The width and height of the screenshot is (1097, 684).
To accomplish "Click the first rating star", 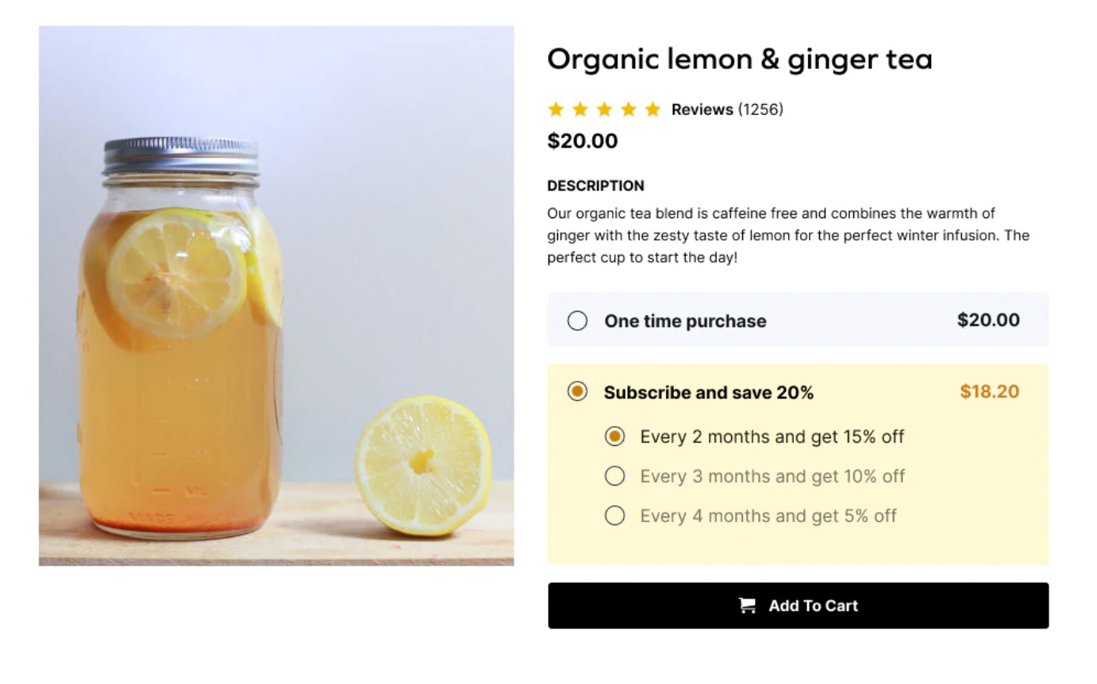I will pos(556,110).
